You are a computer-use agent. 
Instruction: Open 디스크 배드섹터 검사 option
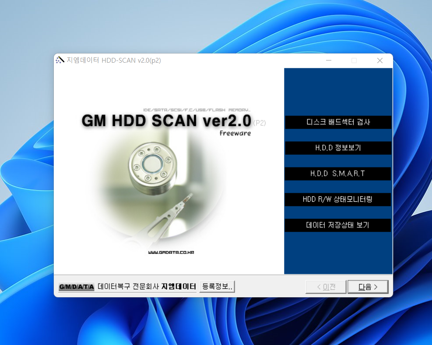pyautogui.click(x=338, y=122)
